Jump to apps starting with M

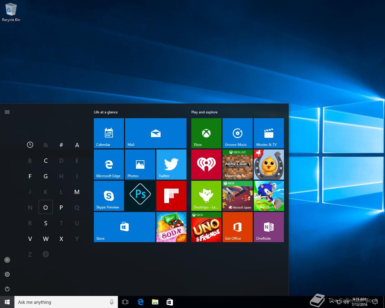[x=77, y=192]
